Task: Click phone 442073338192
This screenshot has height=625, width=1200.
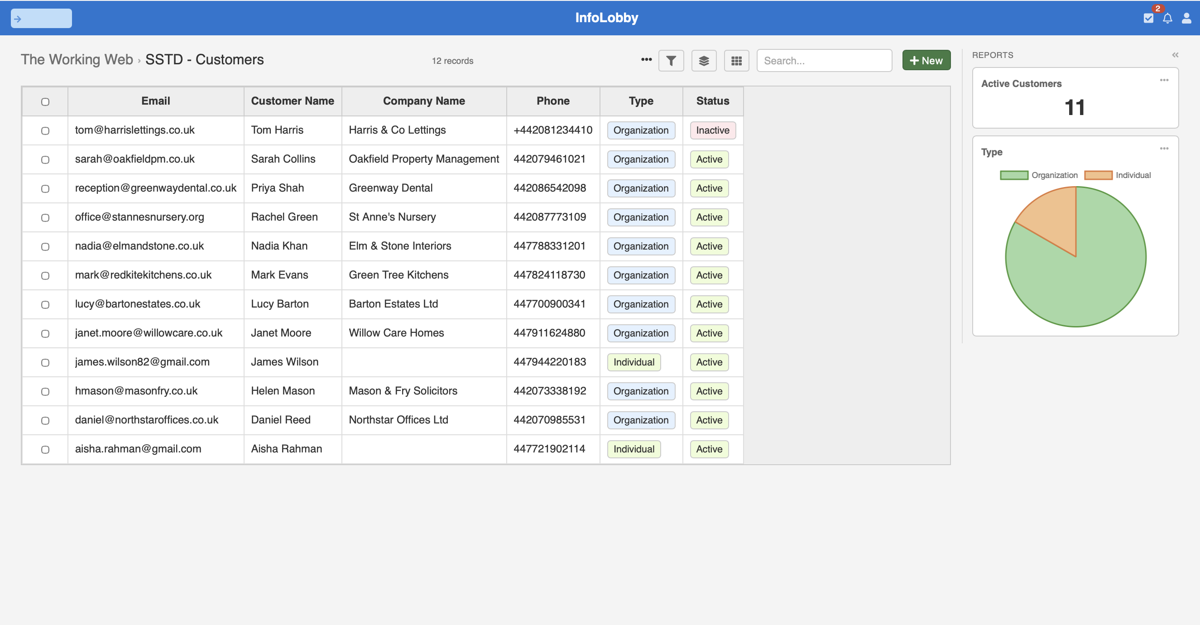Action: pos(550,390)
